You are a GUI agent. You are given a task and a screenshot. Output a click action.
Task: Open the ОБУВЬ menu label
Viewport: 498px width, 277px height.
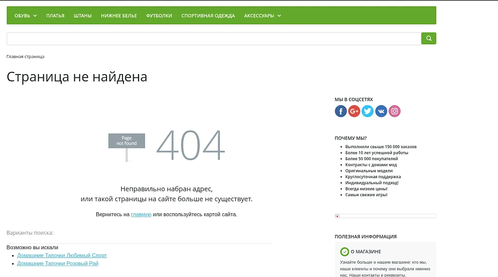(x=22, y=16)
